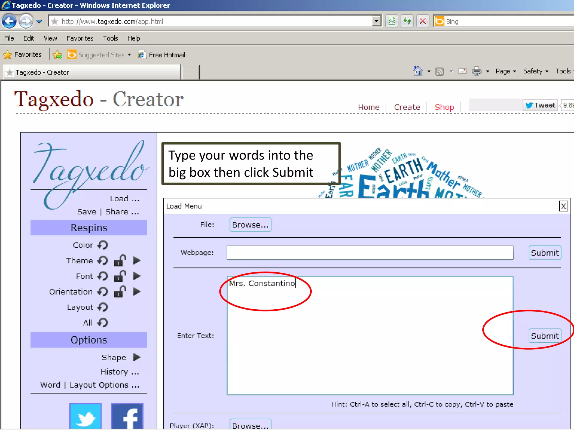574x430 pixels.
Task: Respin All settings icon
Action: 103,323
